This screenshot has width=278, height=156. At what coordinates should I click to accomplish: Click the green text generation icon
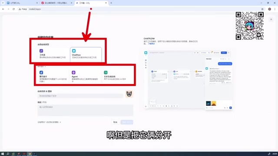(106, 72)
